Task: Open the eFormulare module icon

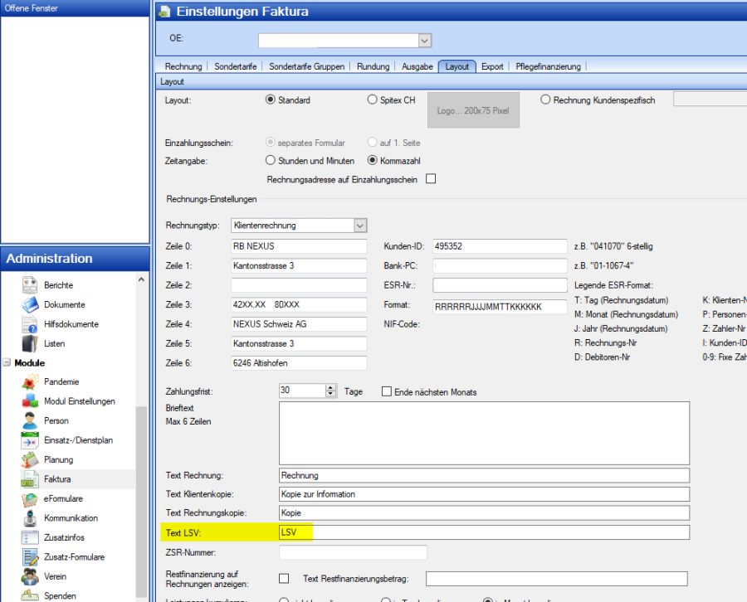Action: tap(30, 498)
